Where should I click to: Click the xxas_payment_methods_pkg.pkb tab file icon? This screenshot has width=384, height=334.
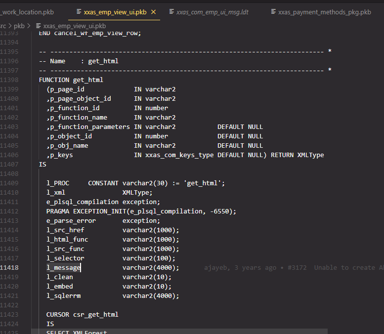(x=273, y=11)
